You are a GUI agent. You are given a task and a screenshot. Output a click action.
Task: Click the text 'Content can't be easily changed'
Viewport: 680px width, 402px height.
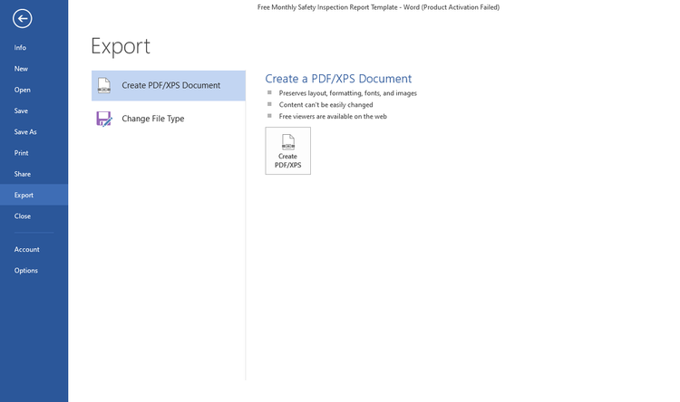pyautogui.click(x=325, y=105)
